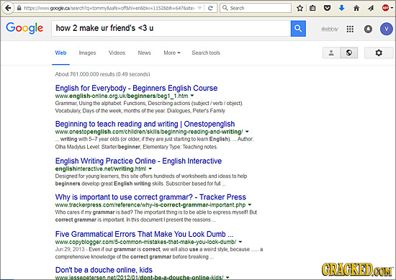Image resolution: width=396 pixels, height=280 pixels.
Task: Expand options arrow for jessepetersen.net result
Action: (228, 277)
